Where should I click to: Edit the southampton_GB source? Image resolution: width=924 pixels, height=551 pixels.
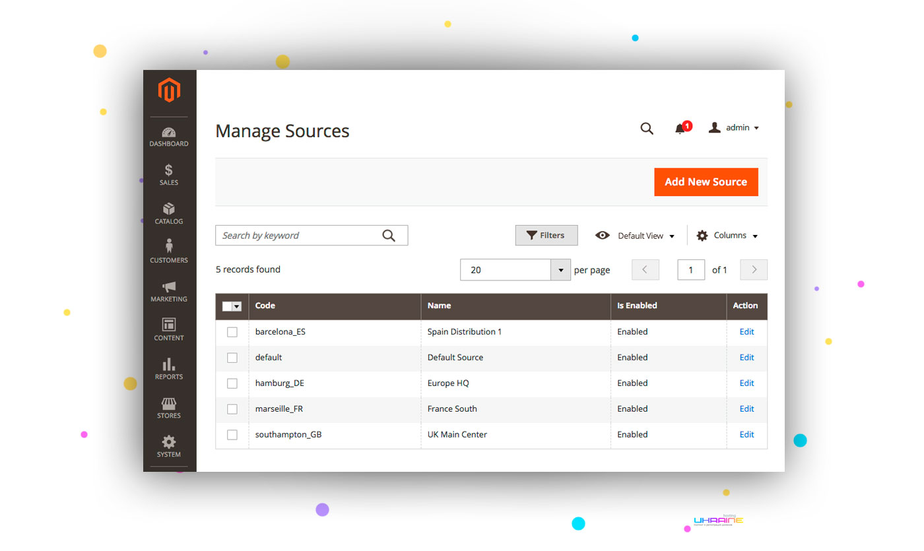(746, 435)
